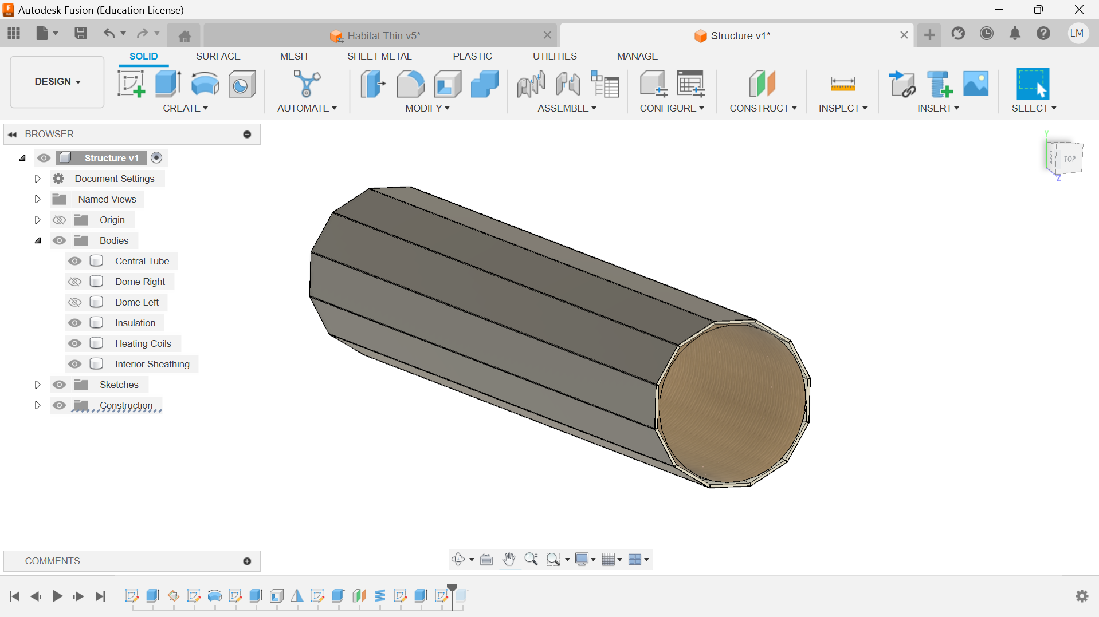The image size is (1099, 617).
Task: Click the Midplane construct icon
Action: point(762,84)
